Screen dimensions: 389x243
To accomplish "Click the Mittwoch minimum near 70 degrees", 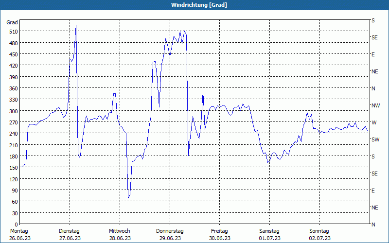I will point(128,198).
